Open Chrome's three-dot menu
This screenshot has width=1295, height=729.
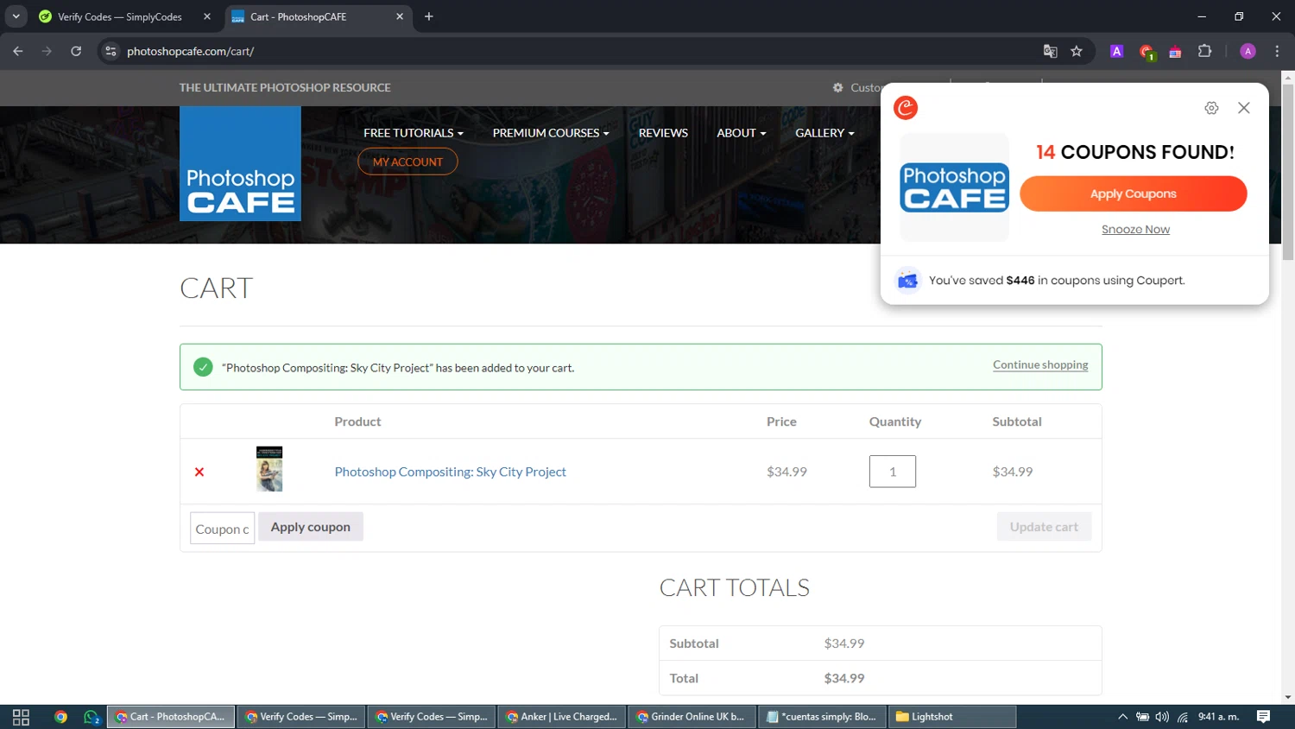pyautogui.click(x=1277, y=51)
